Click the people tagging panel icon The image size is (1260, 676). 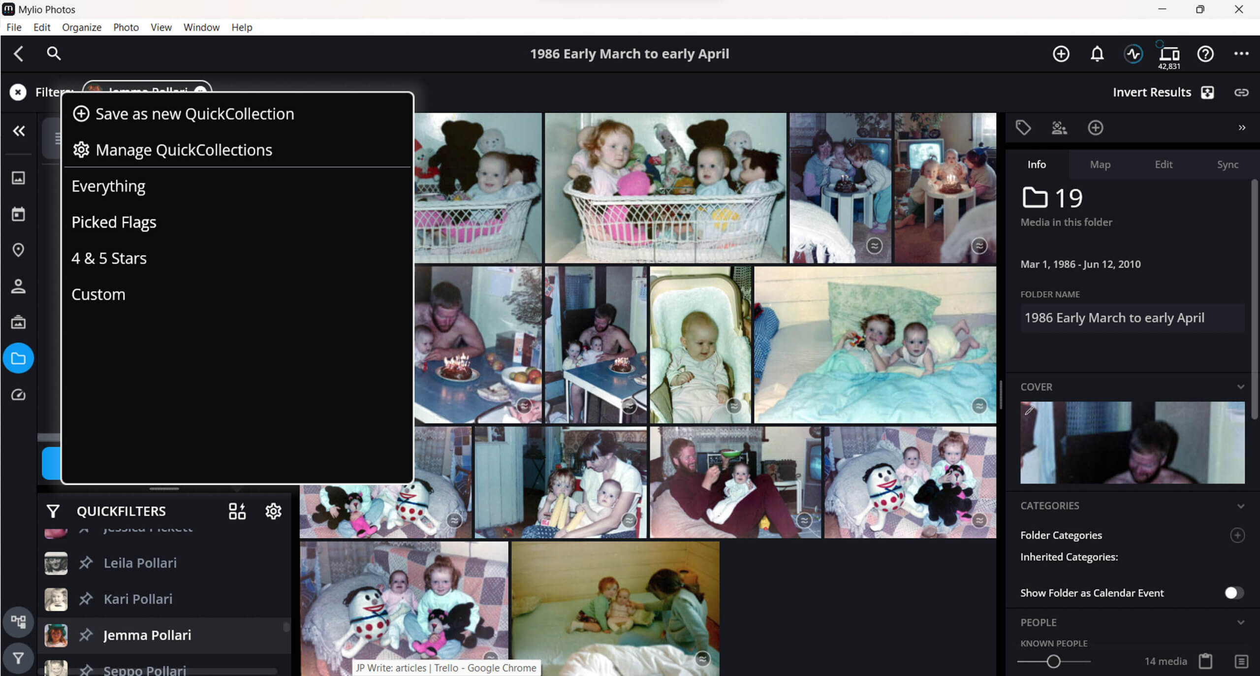(1059, 128)
